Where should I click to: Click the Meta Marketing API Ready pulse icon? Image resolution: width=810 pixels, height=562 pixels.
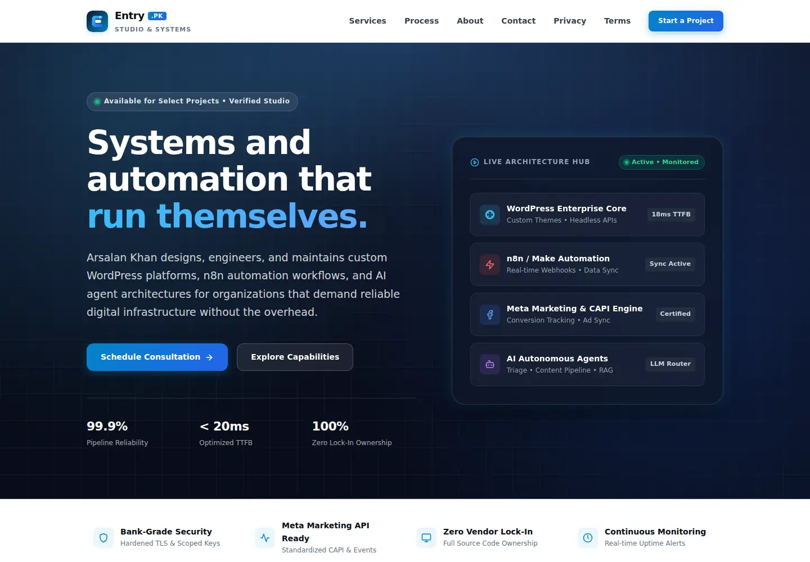[265, 538]
